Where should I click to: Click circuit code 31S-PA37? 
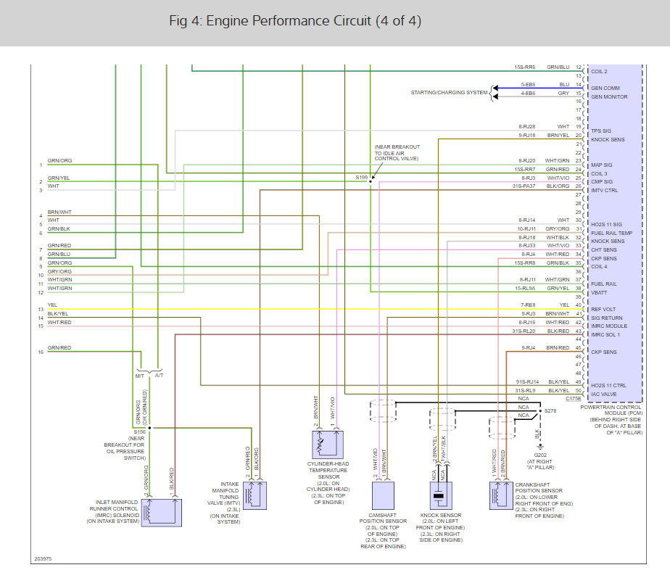[x=524, y=186]
